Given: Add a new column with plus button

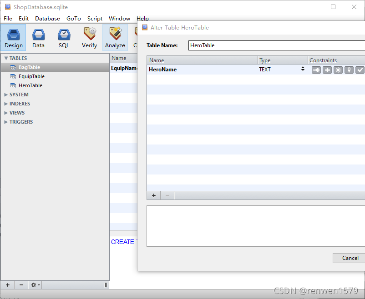Looking at the screenshot, I should (154, 195).
